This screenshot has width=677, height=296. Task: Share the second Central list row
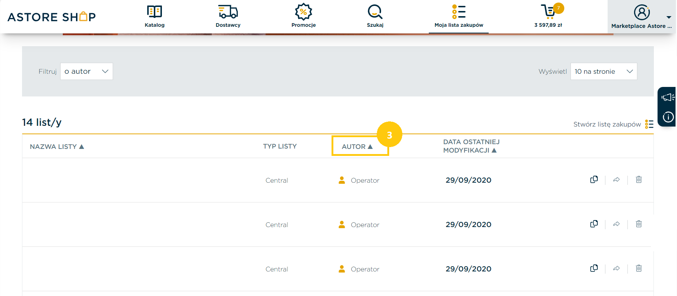(x=616, y=224)
